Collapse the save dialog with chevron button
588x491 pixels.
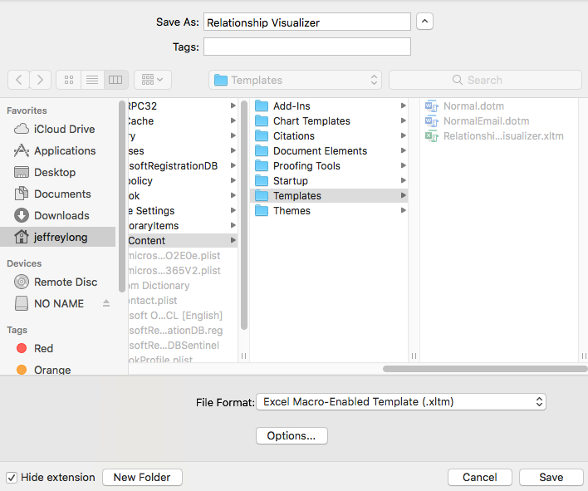coord(424,22)
